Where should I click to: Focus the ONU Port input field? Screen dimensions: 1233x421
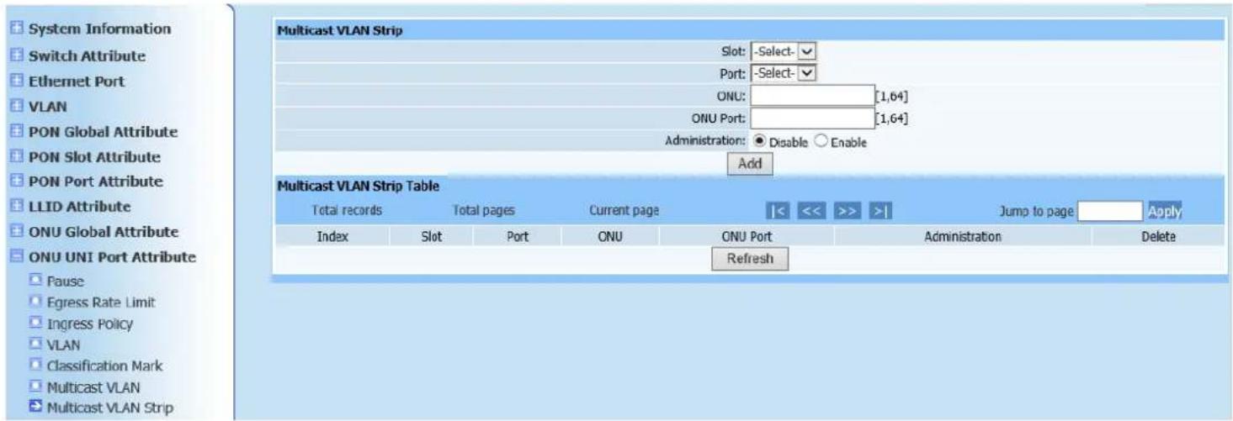[811, 119]
